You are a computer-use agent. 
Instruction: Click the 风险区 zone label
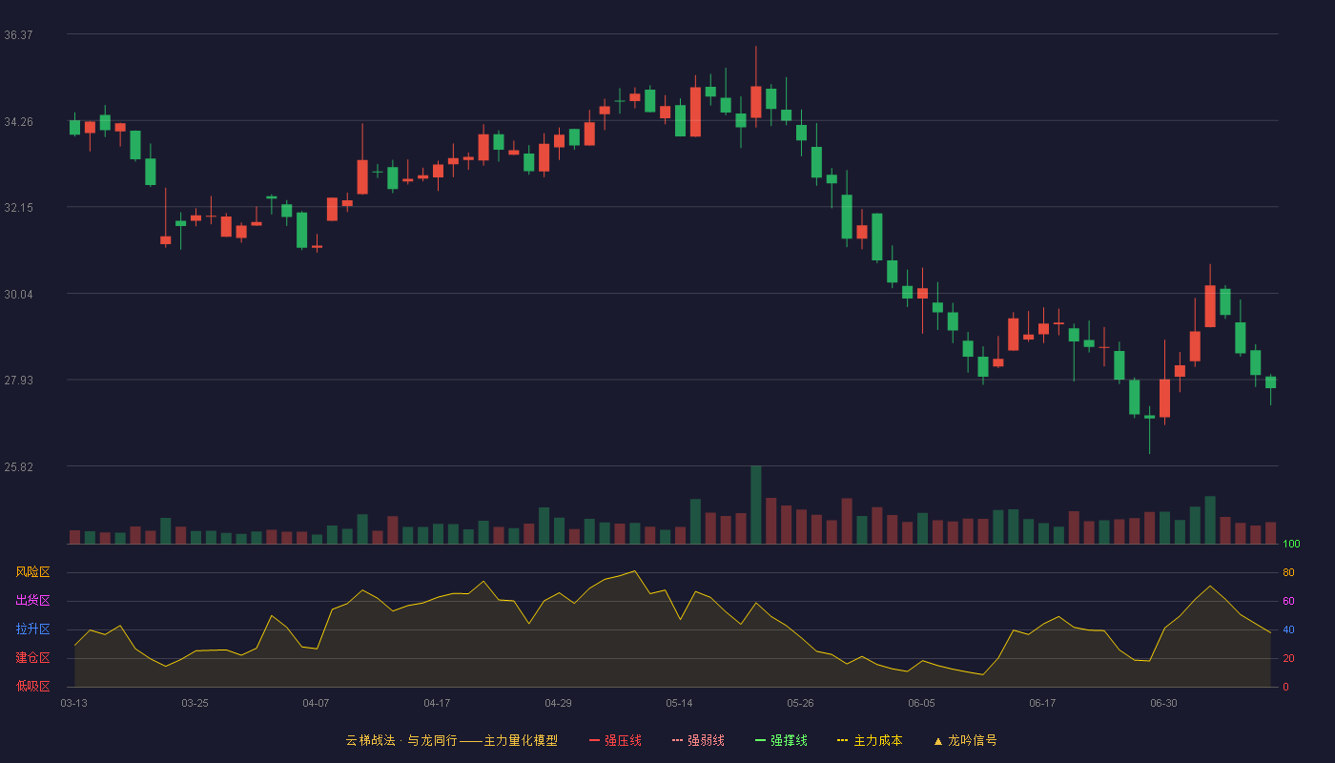point(32,572)
